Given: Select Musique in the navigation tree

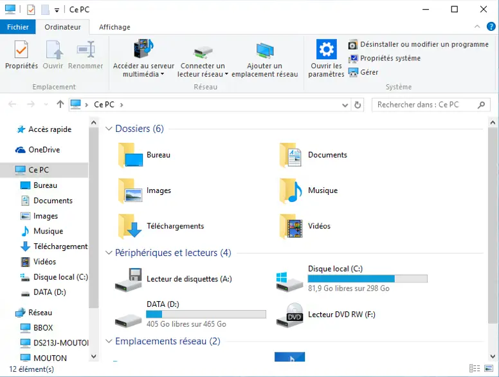Looking at the screenshot, I should coord(41,231).
